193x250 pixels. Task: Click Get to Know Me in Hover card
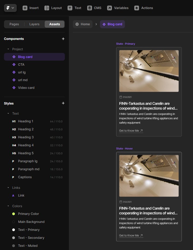pyautogui.click(x=131, y=235)
